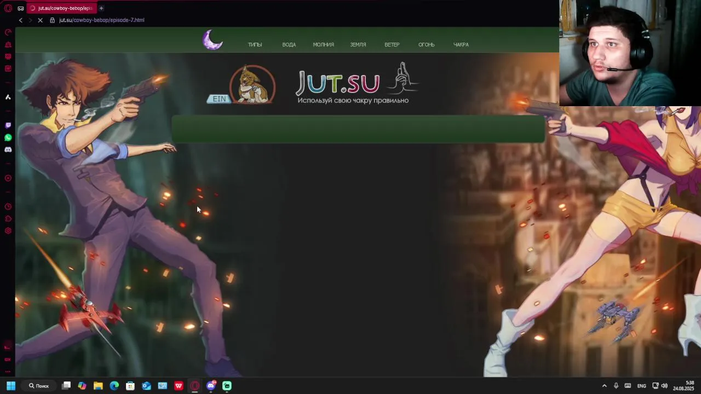Open the Opera GX main menu logo

coord(8,8)
